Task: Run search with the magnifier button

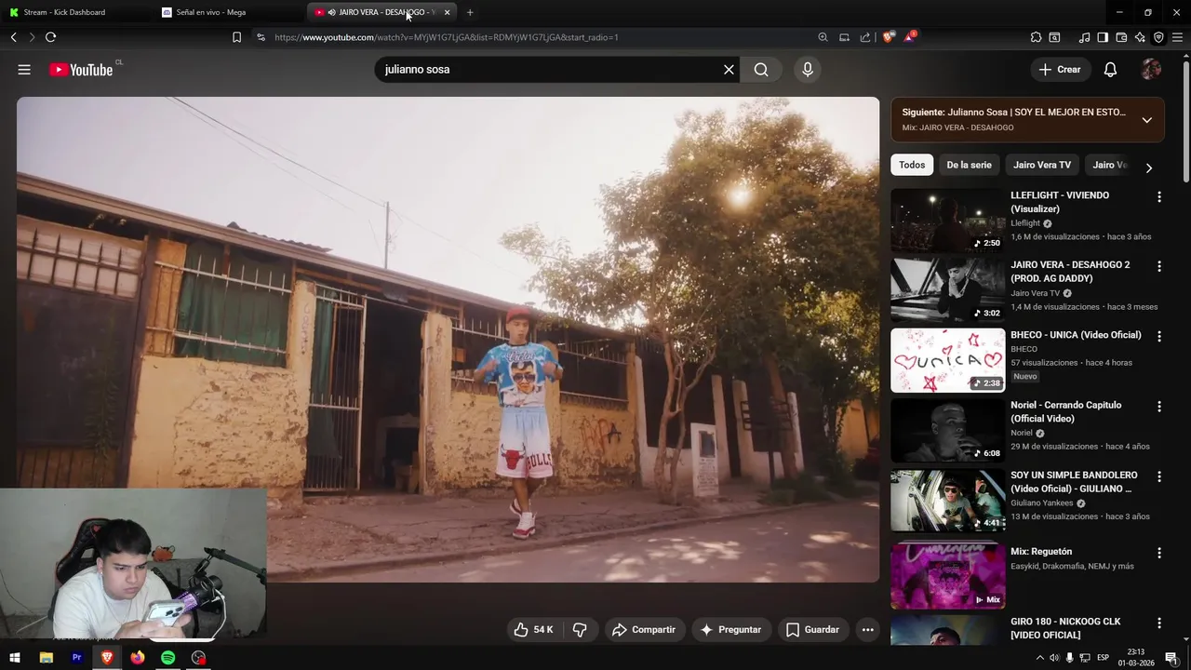Action: [x=761, y=70]
